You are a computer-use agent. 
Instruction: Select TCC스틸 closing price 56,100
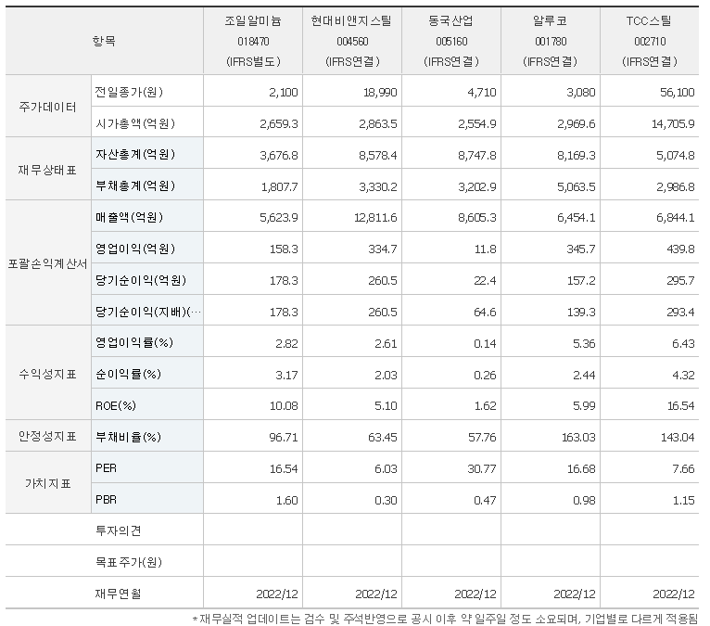677,93
